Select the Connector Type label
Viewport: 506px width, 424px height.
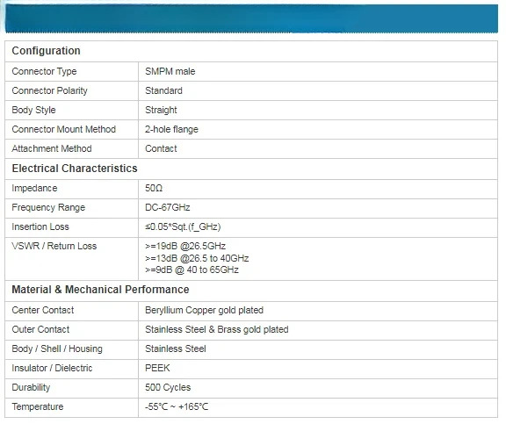click(44, 71)
